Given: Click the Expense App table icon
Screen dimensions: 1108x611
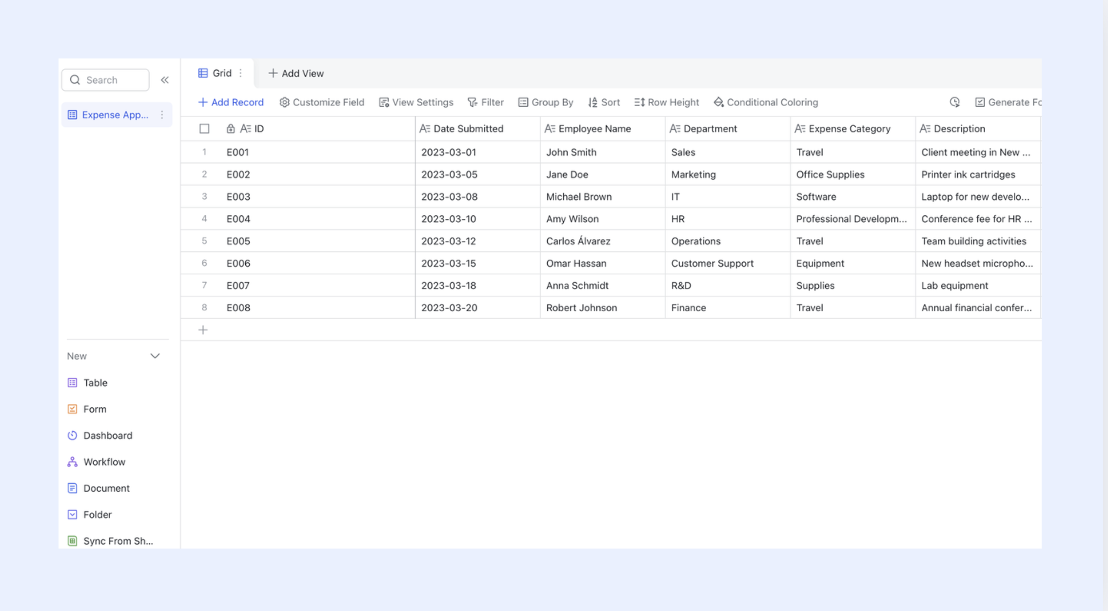Looking at the screenshot, I should [72, 115].
